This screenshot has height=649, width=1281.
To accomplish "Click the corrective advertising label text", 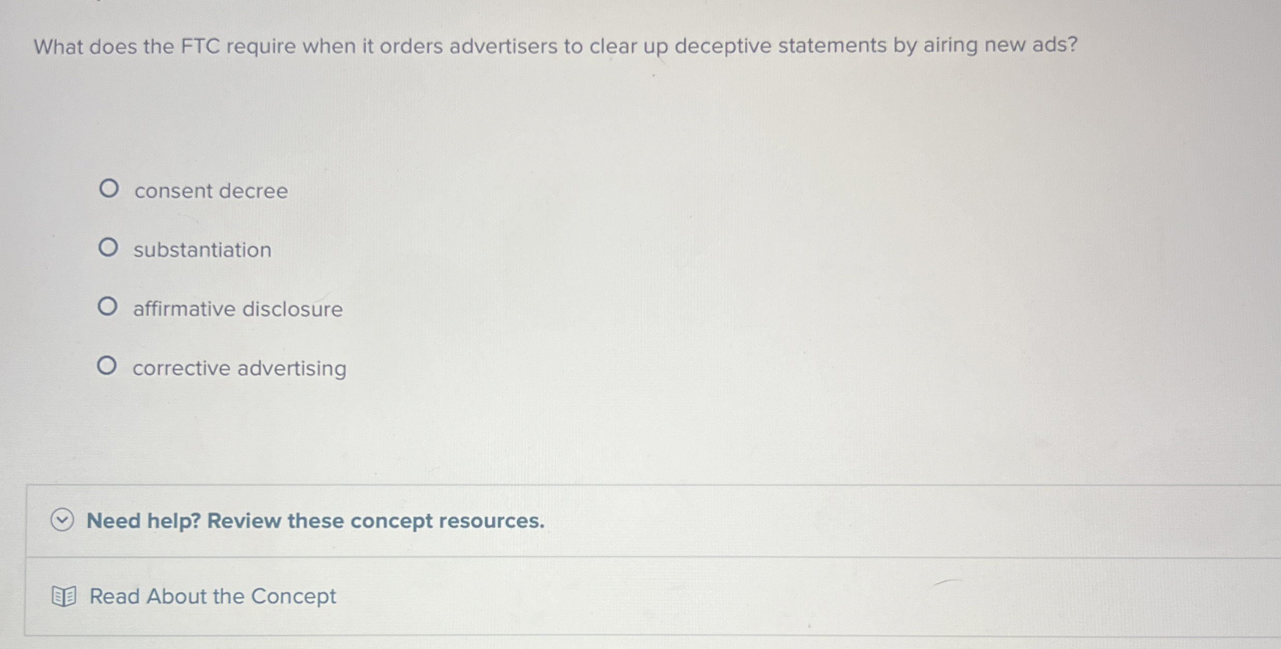I will pos(239,367).
